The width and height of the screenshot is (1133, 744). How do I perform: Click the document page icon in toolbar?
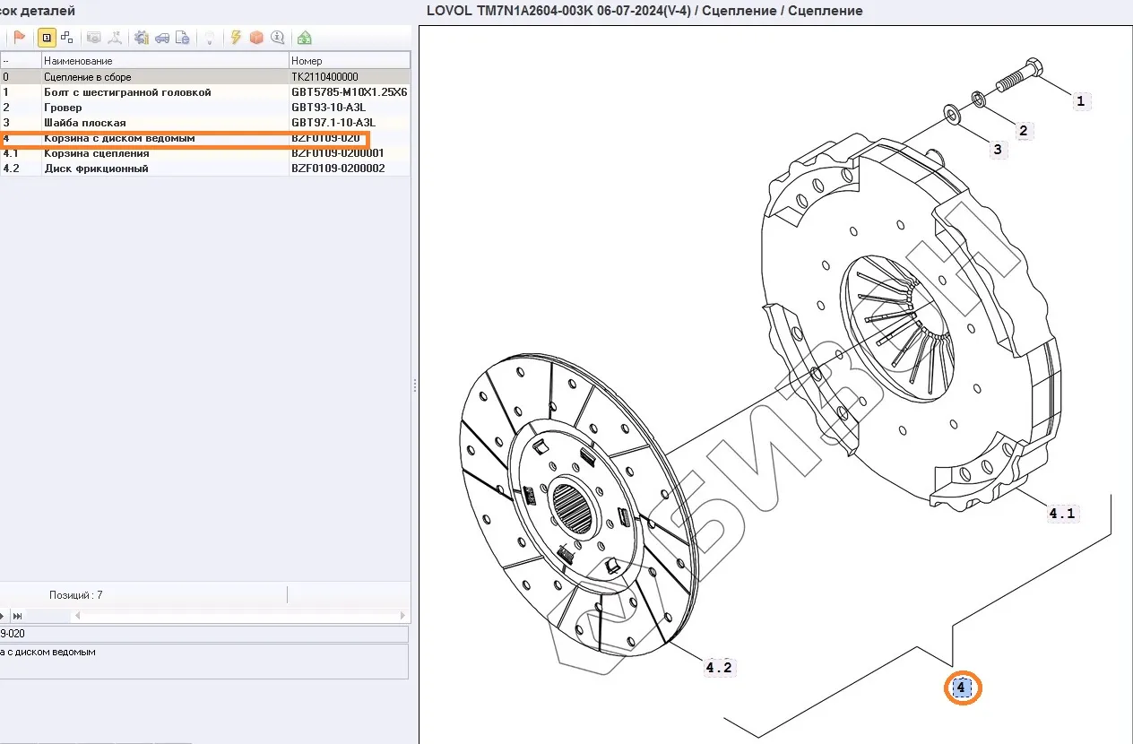(183, 38)
